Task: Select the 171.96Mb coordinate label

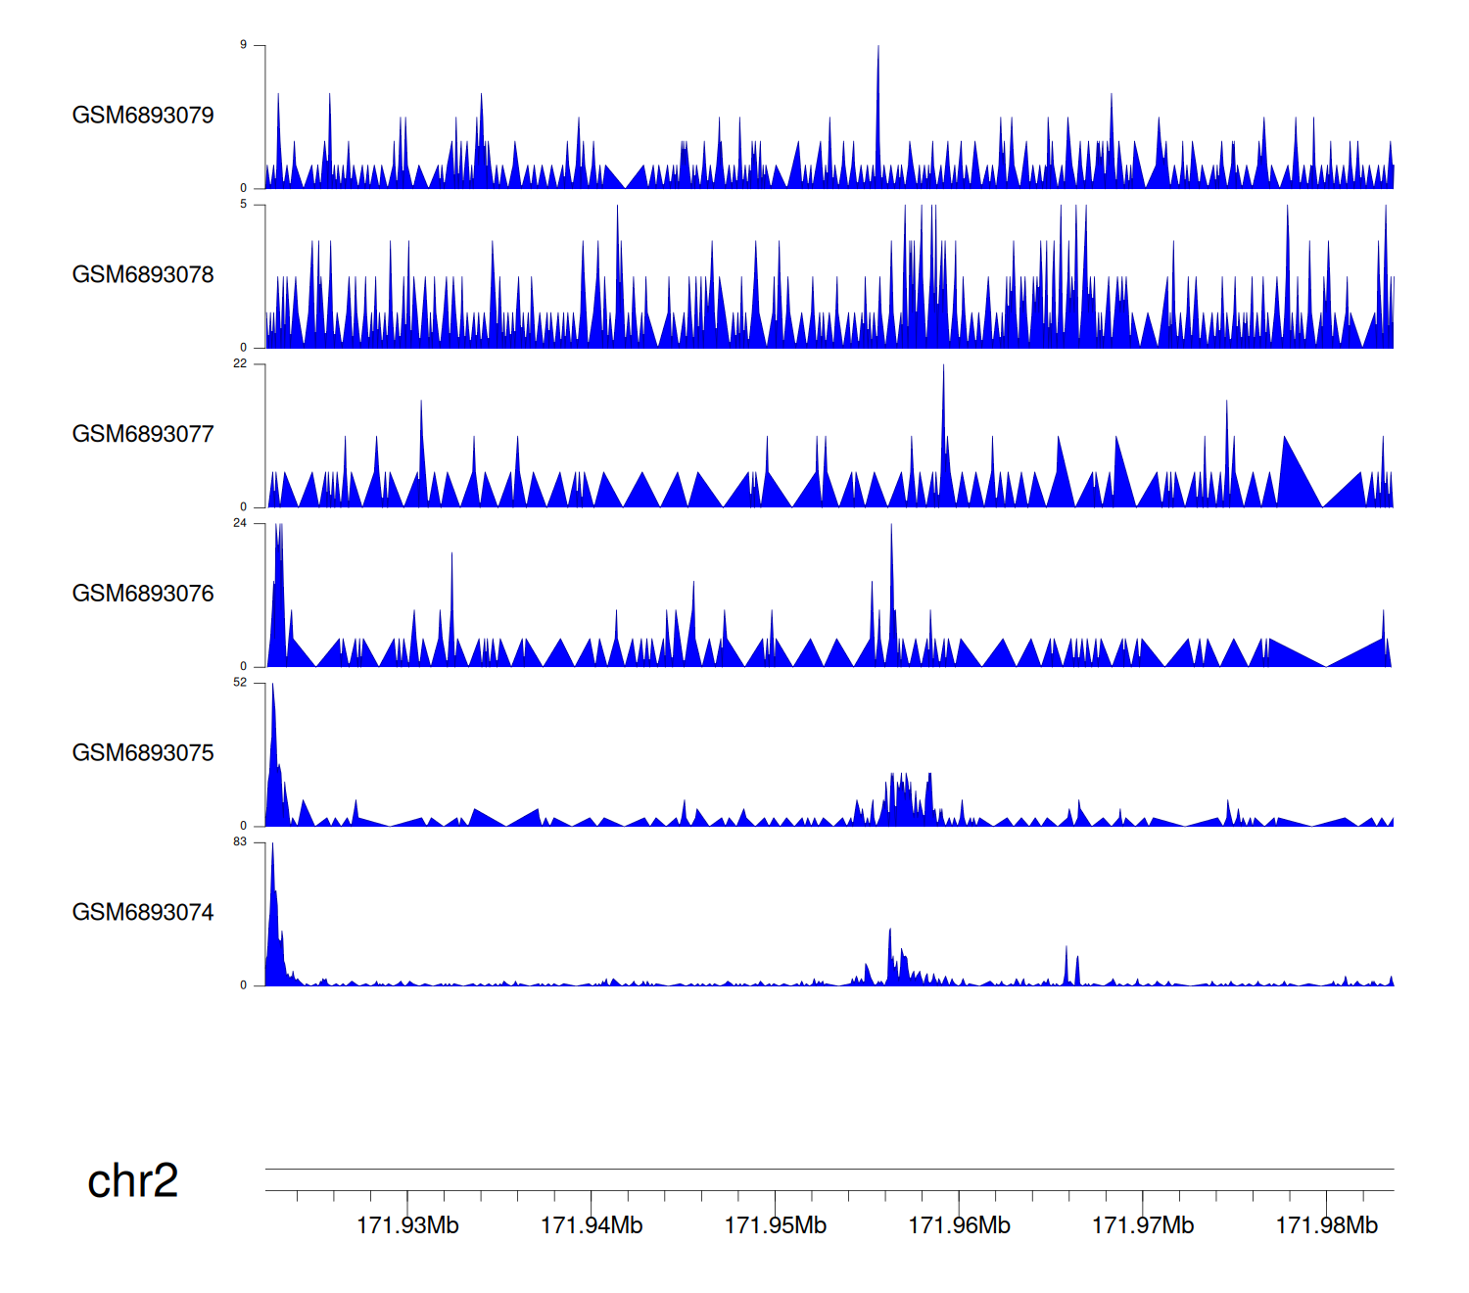Action: click(959, 1226)
